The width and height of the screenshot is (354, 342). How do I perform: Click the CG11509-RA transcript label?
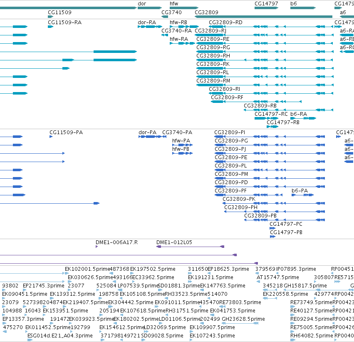(x=64, y=22)
